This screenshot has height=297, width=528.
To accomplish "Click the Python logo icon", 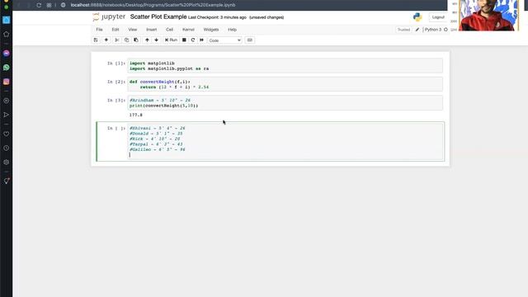I will 417,17.
